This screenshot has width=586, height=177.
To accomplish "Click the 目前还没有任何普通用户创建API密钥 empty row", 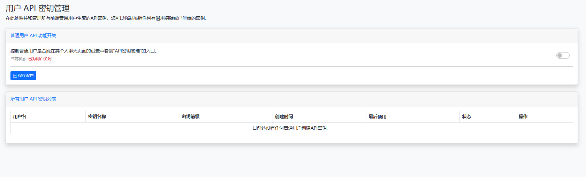I will [292, 128].
